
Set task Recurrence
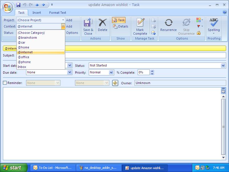pos(168,25)
